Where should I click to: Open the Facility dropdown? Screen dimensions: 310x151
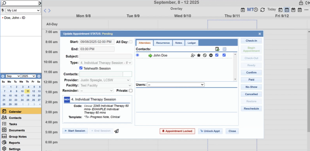105,86
